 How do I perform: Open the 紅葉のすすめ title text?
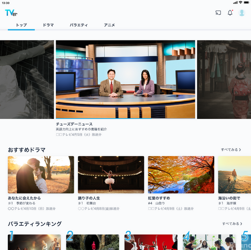pyautogui.click(x=159, y=198)
